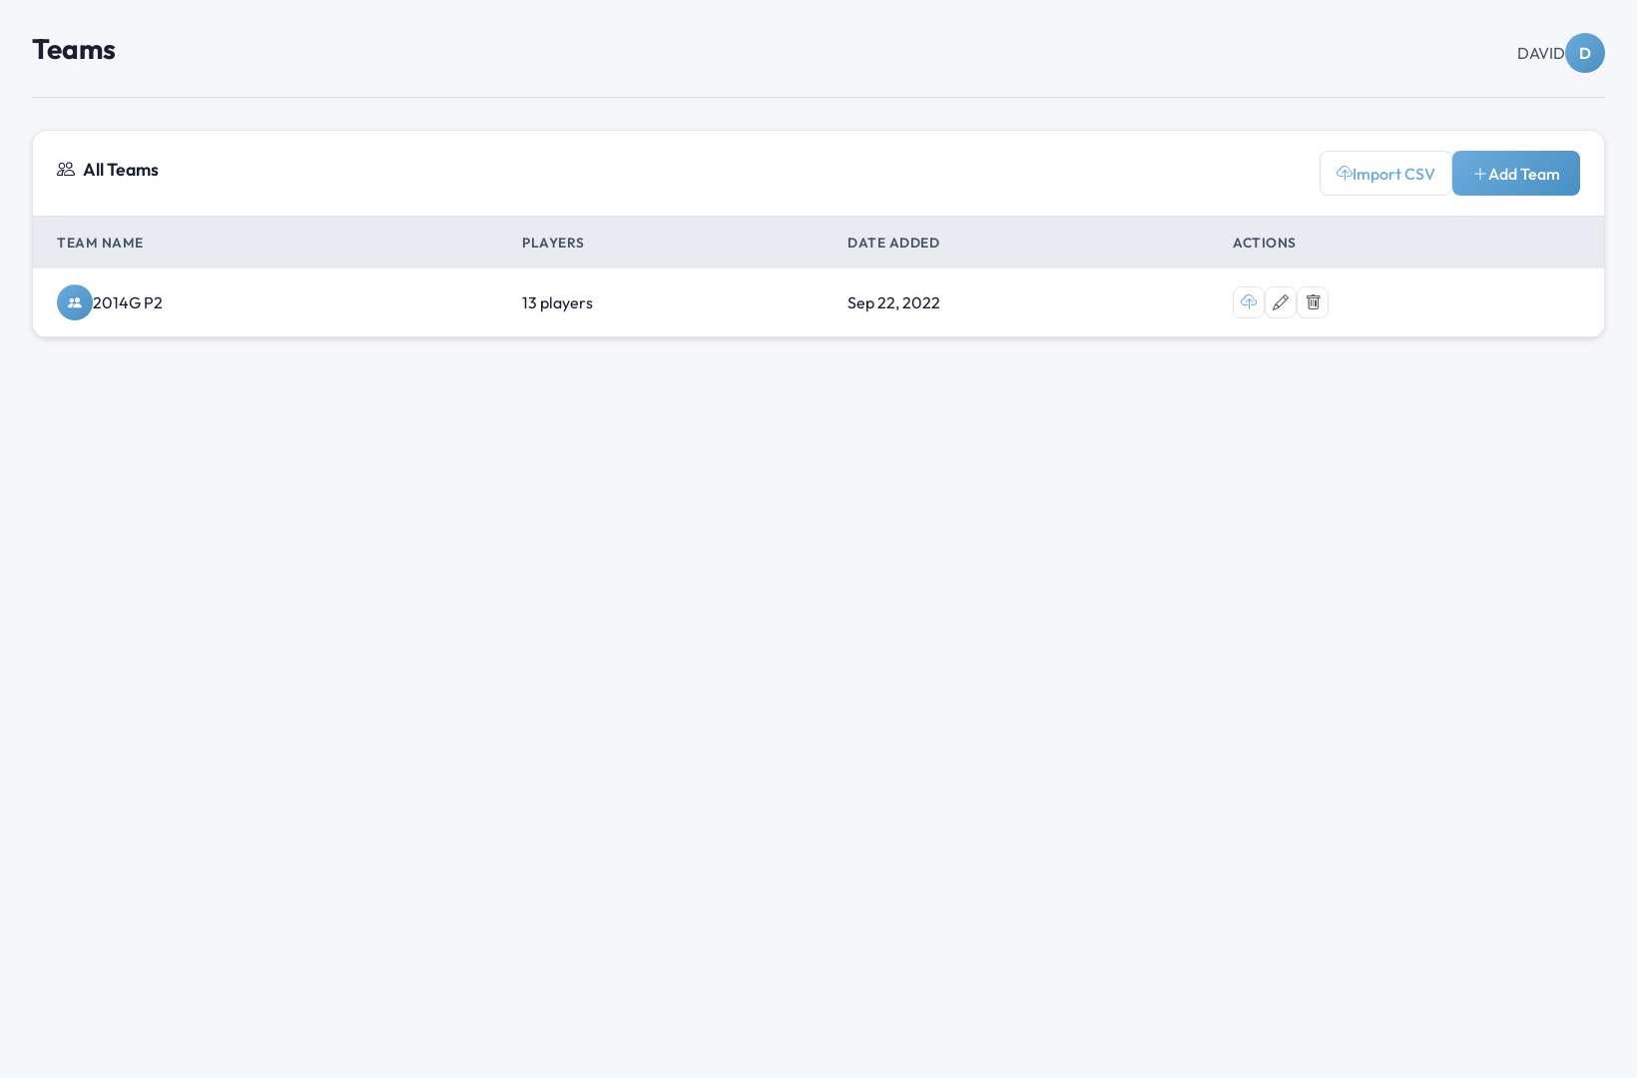The image size is (1637, 1078).
Task: Click the ACTIONS column header
Action: point(1264,243)
